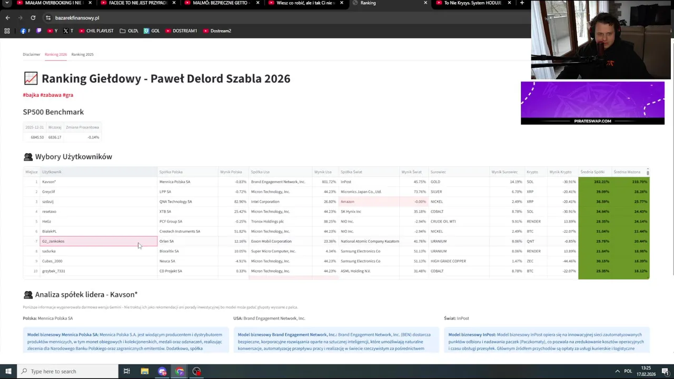Open the apps grid icon in the bookmarks bar
Screen dimensions: 674x379
click(x=7, y=31)
